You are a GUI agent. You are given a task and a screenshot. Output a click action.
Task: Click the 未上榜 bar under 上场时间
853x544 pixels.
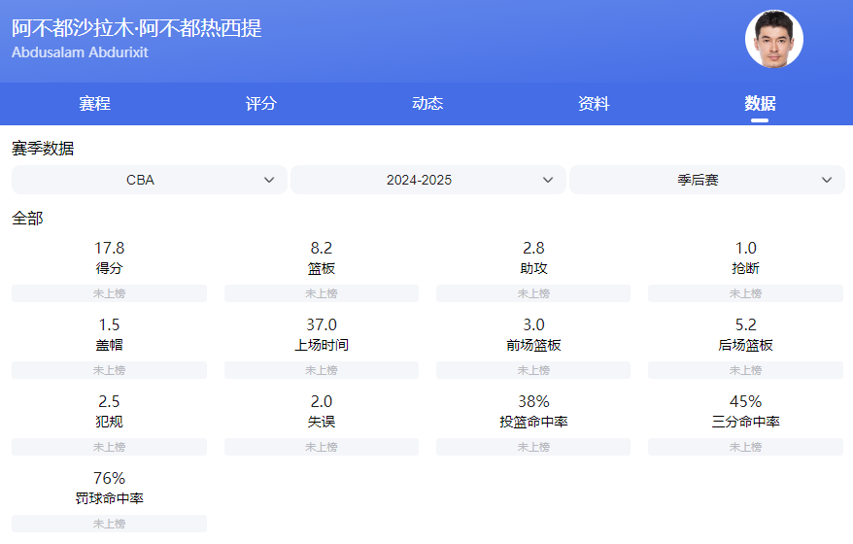pos(322,370)
